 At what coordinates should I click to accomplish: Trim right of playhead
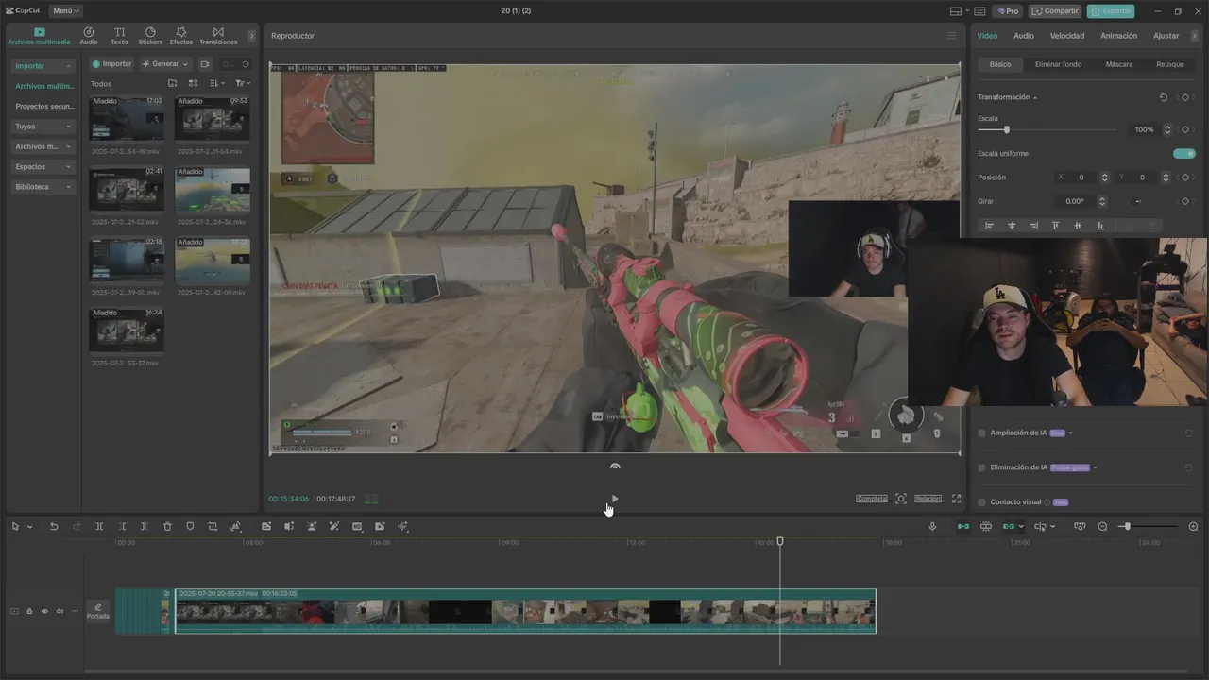coord(145,527)
